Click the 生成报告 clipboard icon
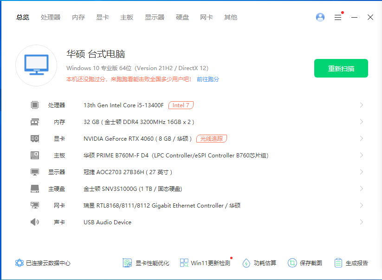 coord(338,263)
